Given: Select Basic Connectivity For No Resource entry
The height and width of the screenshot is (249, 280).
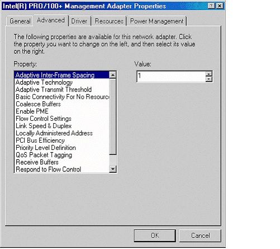Looking at the screenshot, I should click(x=62, y=97).
